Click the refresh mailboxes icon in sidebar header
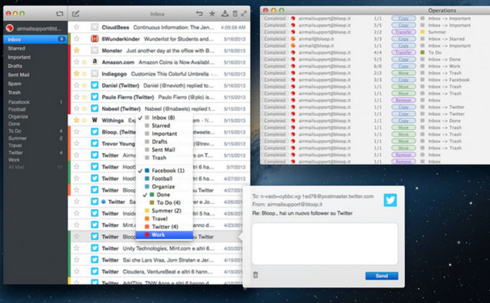 60,14
